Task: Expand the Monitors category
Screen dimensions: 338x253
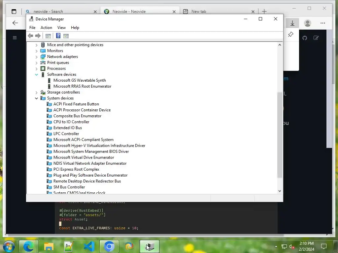Action: click(x=36, y=51)
